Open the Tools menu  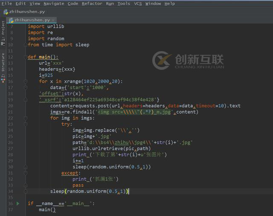124,3
